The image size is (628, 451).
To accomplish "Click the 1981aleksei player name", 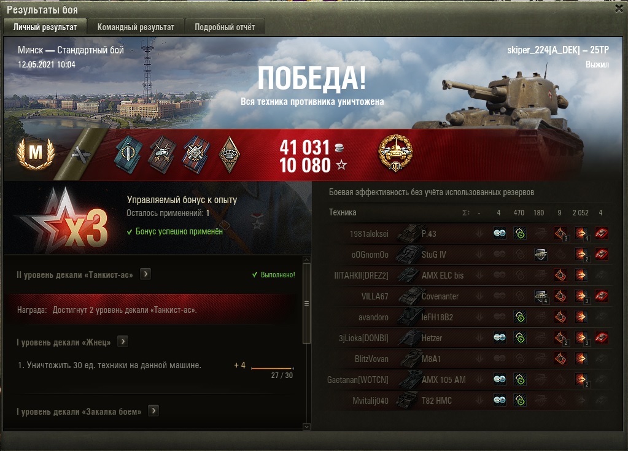I will pos(369,234).
